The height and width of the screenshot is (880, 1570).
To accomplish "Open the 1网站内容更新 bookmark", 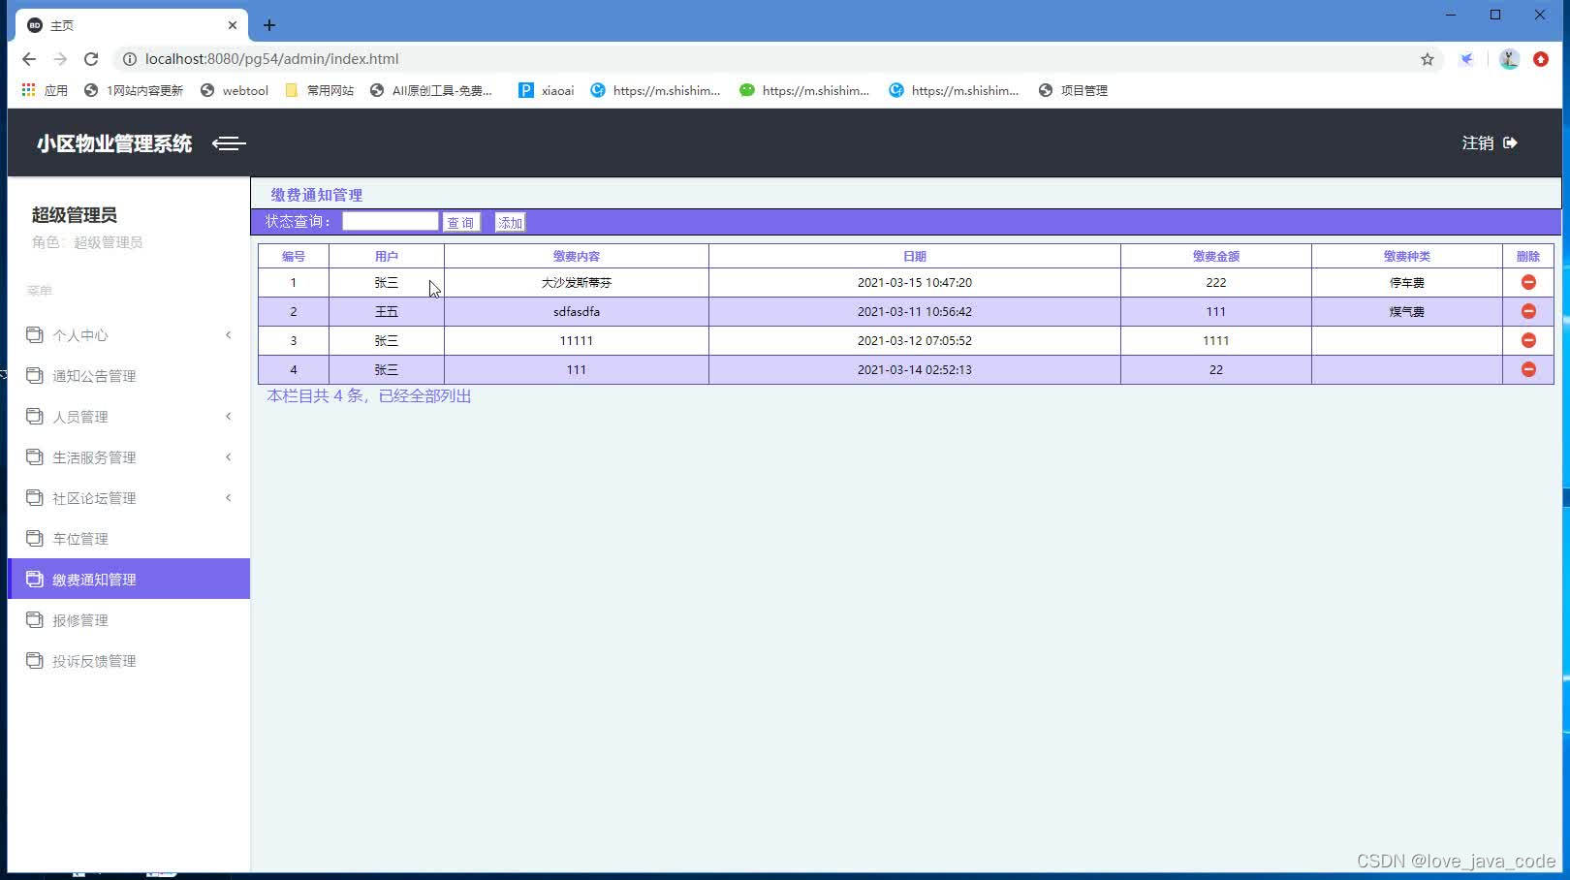I will [133, 90].
